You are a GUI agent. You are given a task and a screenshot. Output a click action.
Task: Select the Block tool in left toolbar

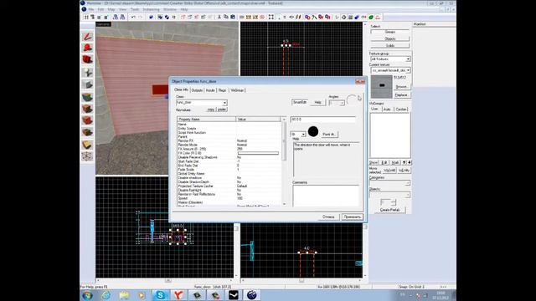(87, 84)
